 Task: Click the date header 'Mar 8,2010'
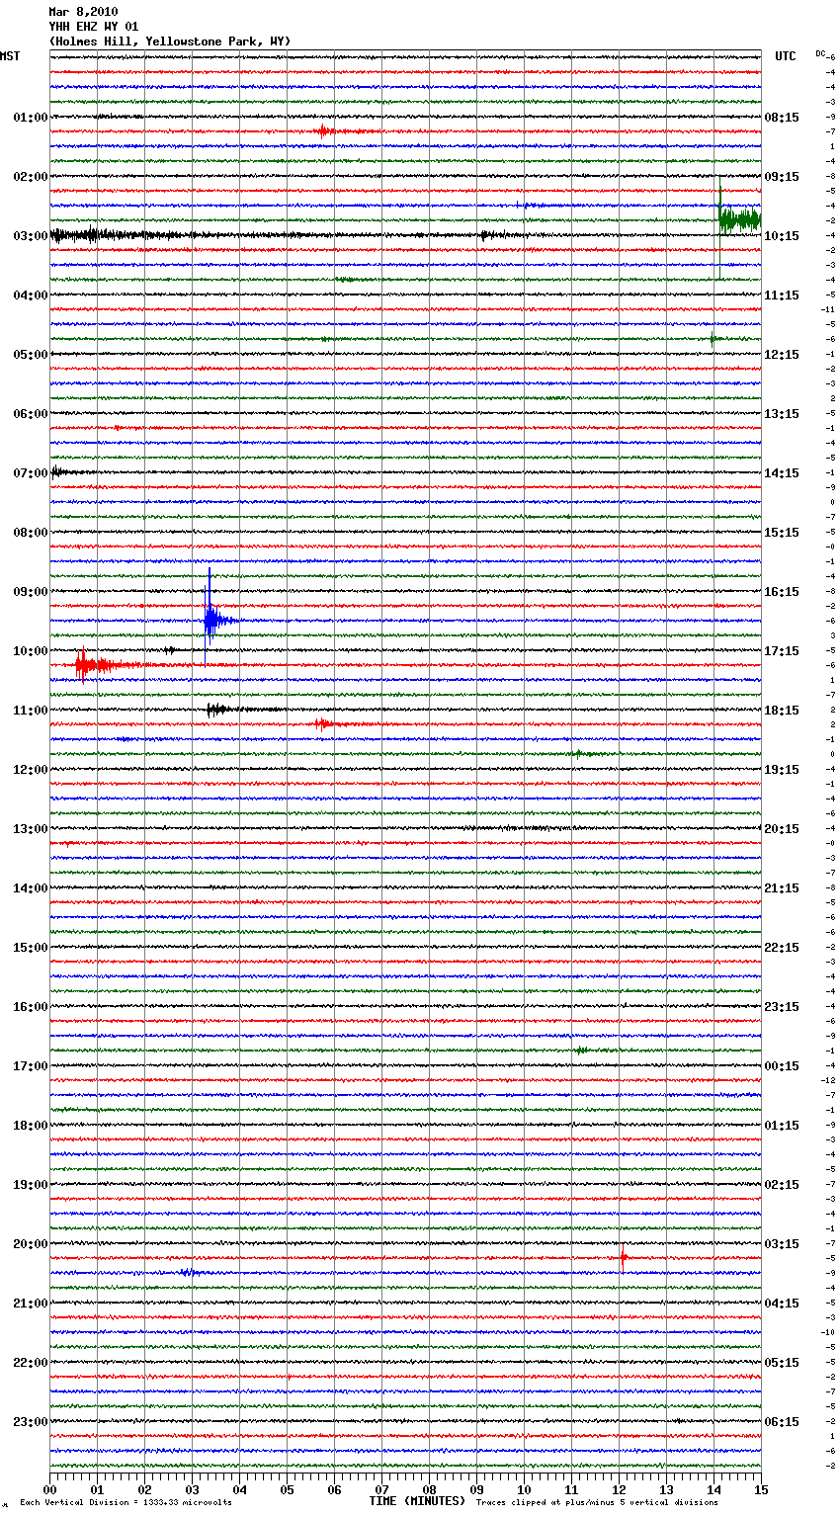[x=83, y=12]
